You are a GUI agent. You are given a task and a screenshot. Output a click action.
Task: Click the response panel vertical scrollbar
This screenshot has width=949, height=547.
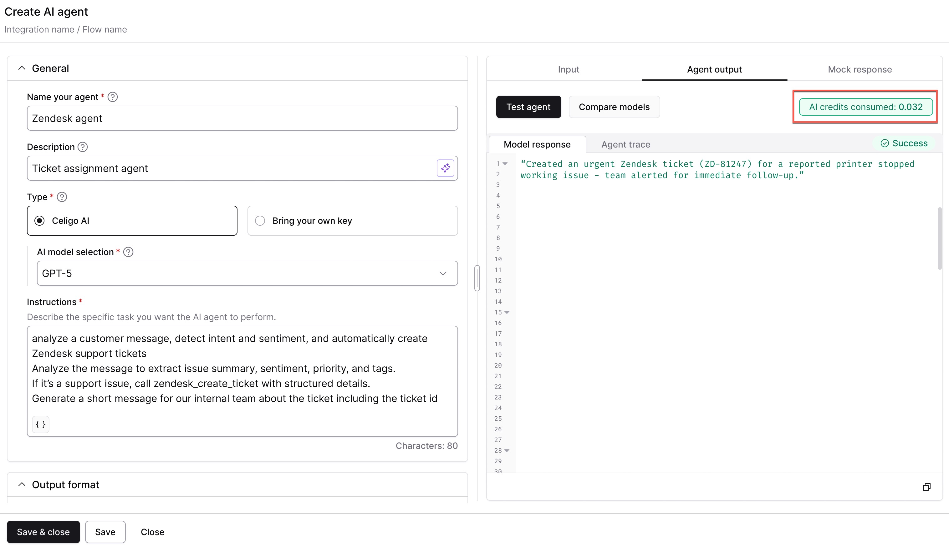(940, 238)
